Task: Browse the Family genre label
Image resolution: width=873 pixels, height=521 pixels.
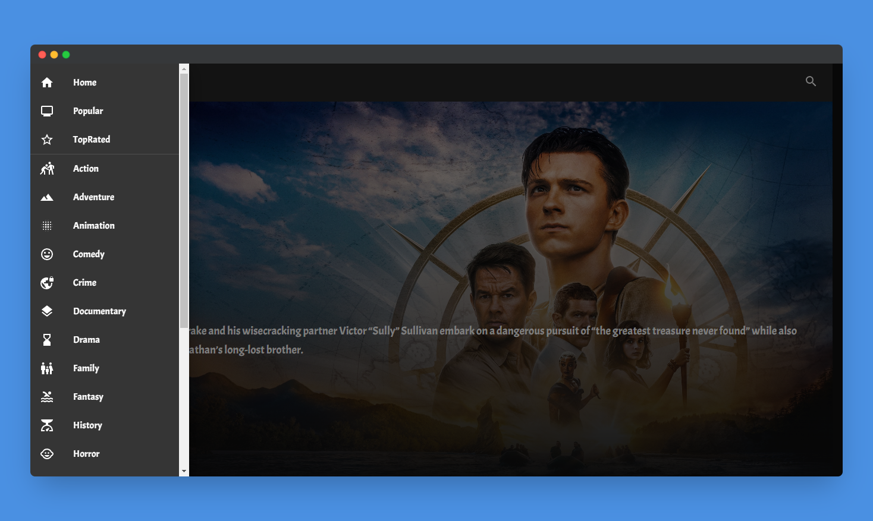Action: click(x=86, y=368)
